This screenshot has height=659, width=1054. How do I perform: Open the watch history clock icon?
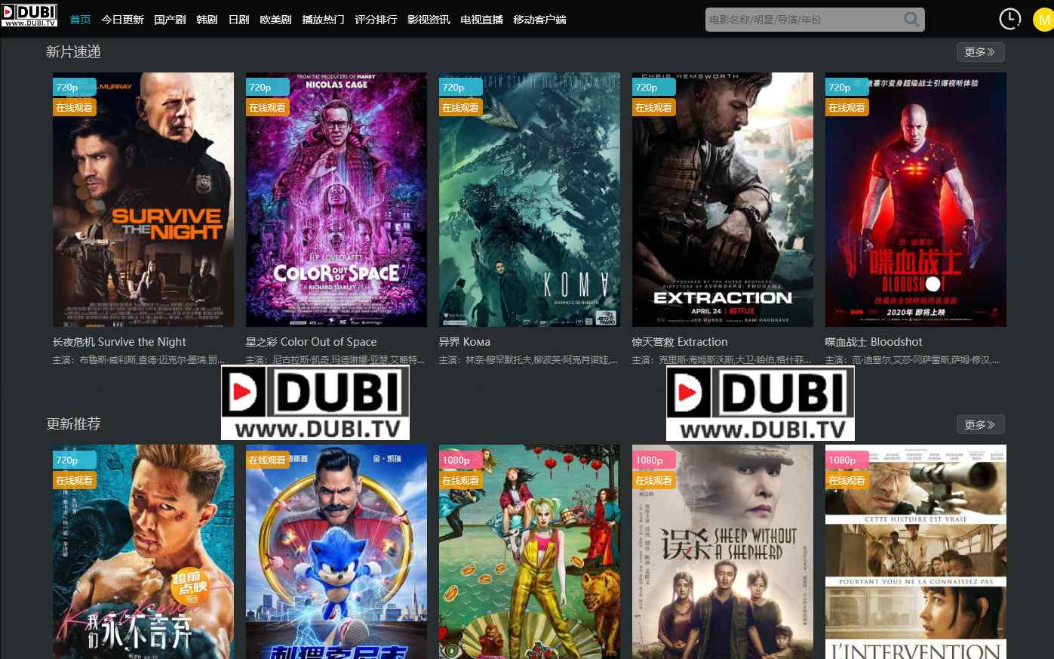pos(1009,20)
